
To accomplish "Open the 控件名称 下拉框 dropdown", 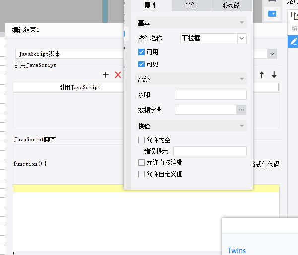I will pyautogui.click(x=242, y=38).
